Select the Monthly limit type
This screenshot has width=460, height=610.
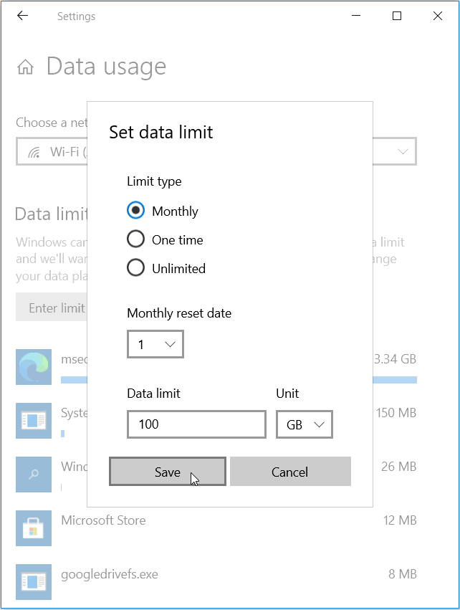pos(135,210)
